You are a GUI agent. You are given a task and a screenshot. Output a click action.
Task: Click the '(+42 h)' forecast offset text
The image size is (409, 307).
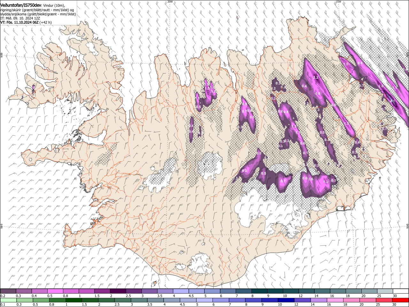click(45, 22)
